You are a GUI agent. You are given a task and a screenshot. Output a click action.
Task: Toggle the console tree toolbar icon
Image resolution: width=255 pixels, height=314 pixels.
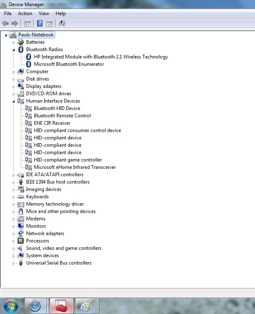(x=27, y=24)
